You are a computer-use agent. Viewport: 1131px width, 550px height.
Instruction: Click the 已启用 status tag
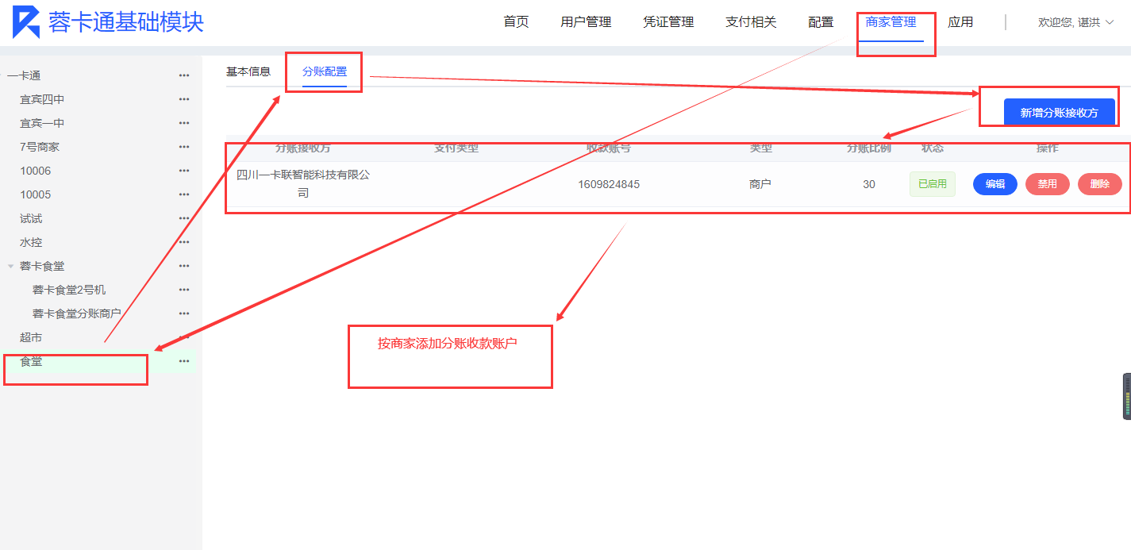pyautogui.click(x=932, y=184)
